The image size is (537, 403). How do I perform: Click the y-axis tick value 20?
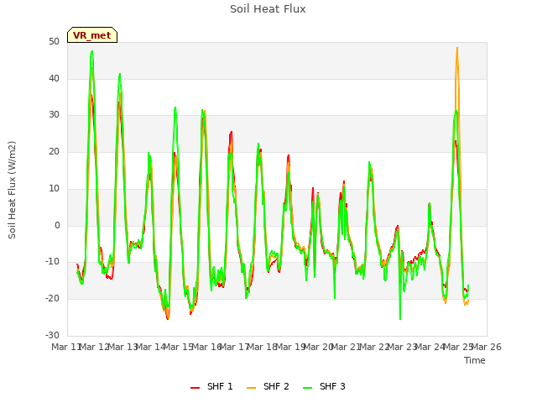(54, 151)
